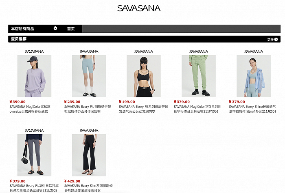Open the blue hooded jacket photo
Image resolution: width=285 pixels, height=193 pixels.
[x=254, y=76]
